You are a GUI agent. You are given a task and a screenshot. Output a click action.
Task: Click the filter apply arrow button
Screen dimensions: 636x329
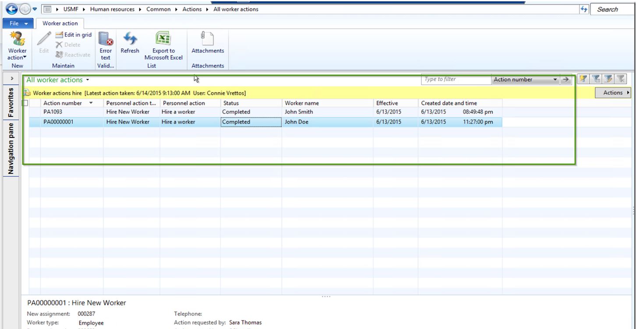566,80
